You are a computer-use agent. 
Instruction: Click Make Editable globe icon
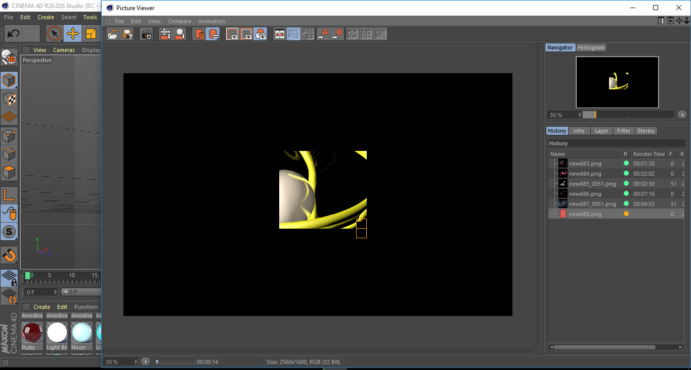tap(9, 58)
